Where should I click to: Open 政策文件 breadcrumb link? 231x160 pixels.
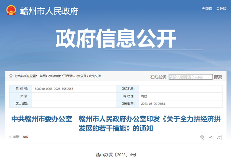(x=95, y=76)
